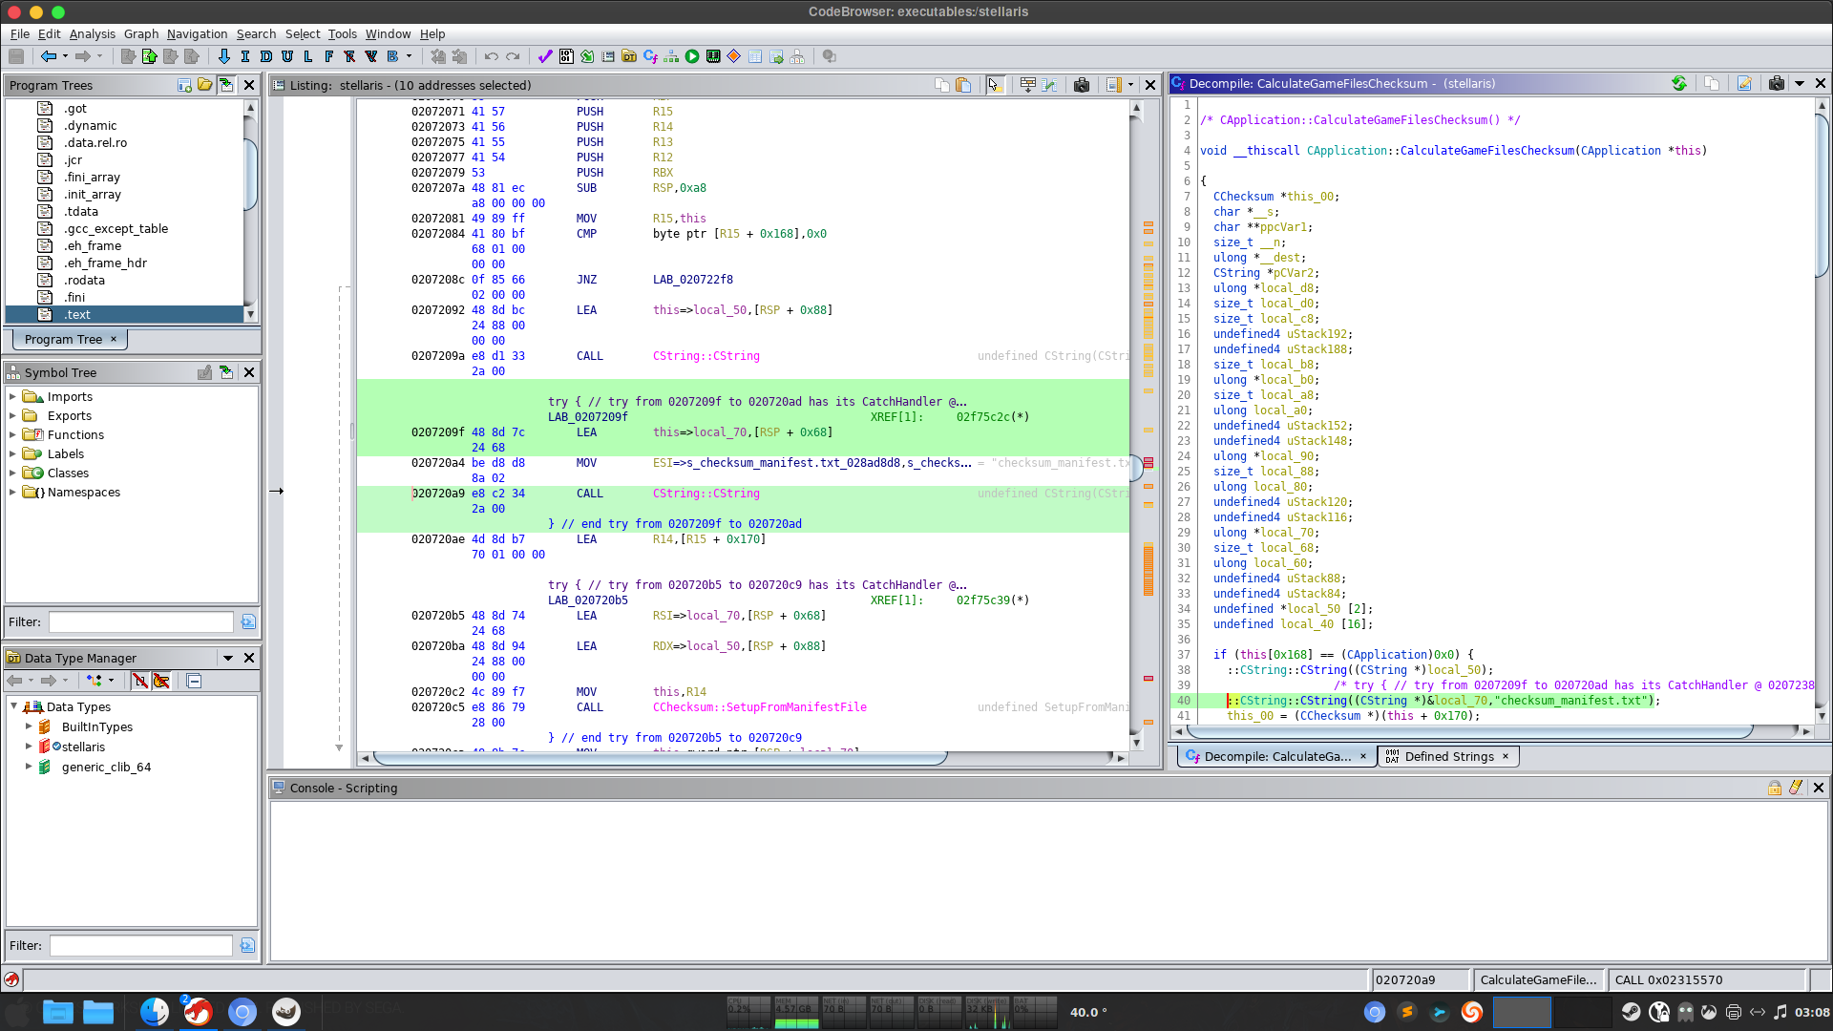Click the Data Type Manager icon in the toolbar
This screenshot has height=1031, width=1833.
[x=629, y=56]
